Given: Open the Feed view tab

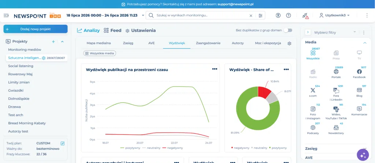Looking at the screenshot, I should tap(112, 31).
